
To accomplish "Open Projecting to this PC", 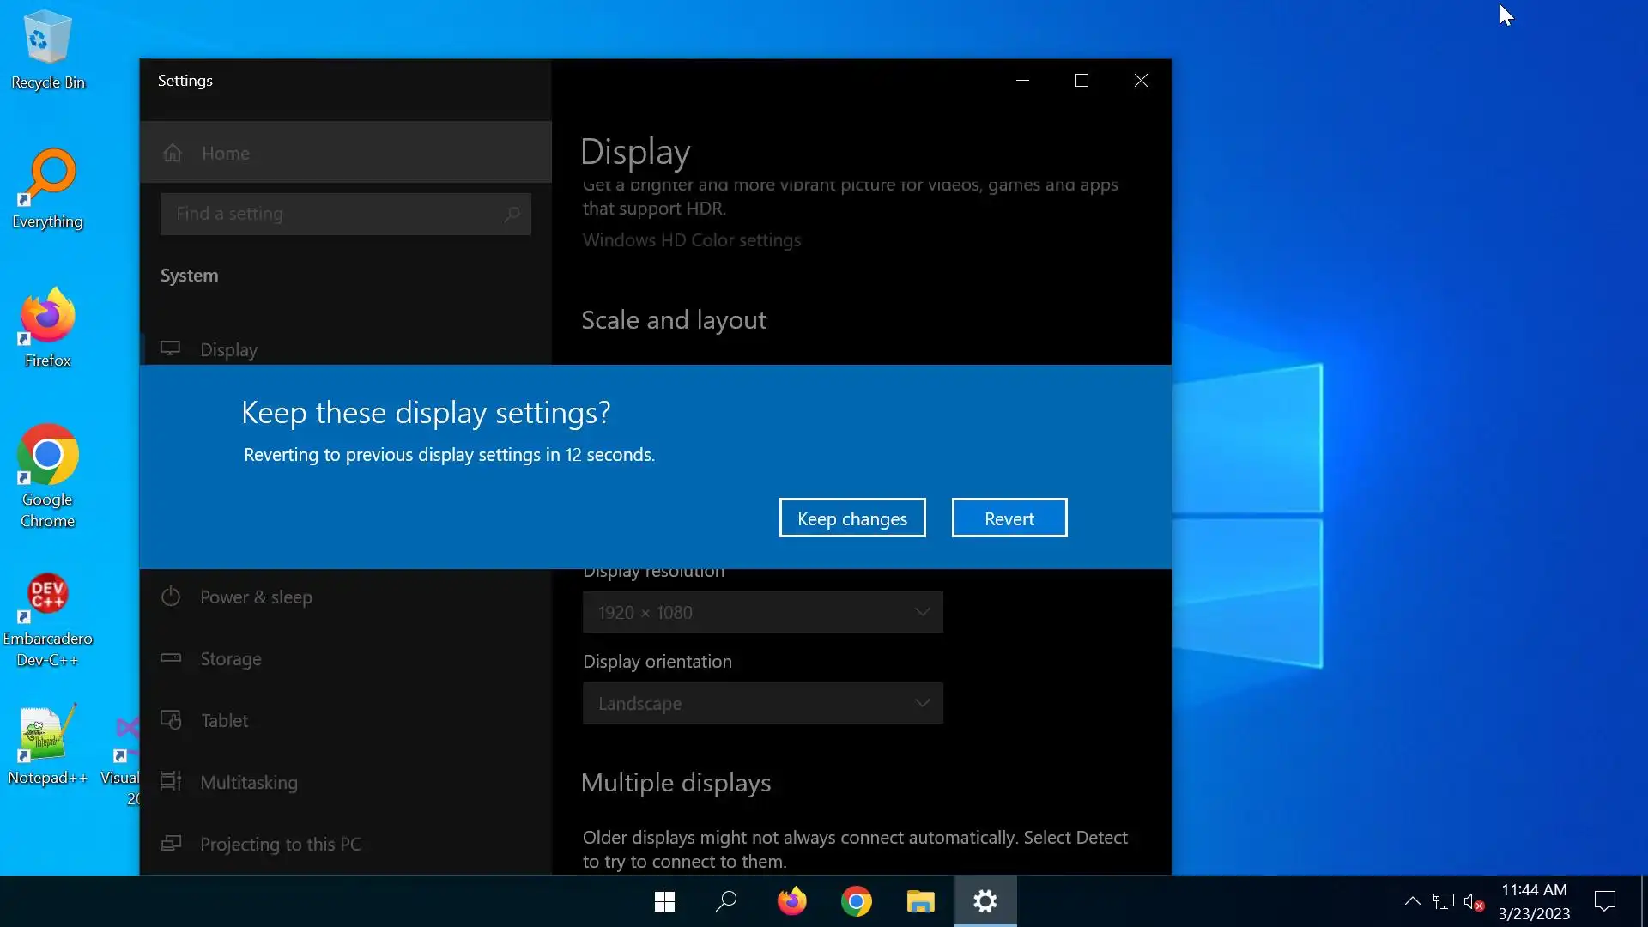I will click(x=280, y=845).
